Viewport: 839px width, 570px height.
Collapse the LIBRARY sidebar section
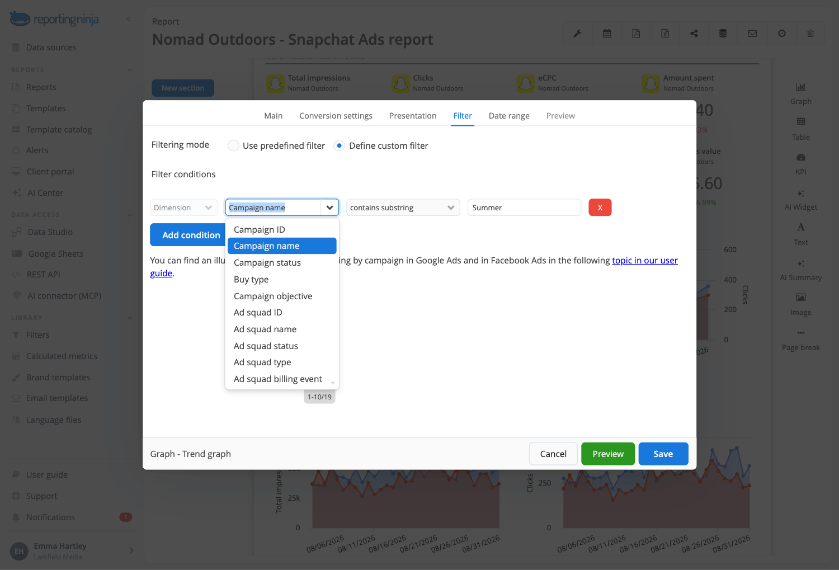[130, 318]
